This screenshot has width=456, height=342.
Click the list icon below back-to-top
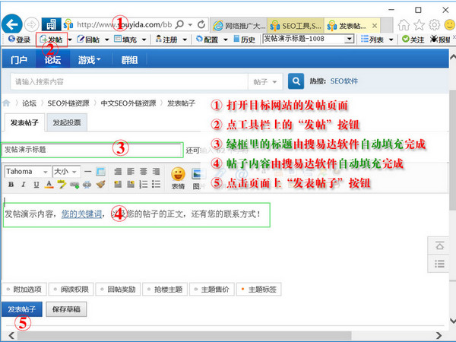pyautogui.click(x=439, y=264)
